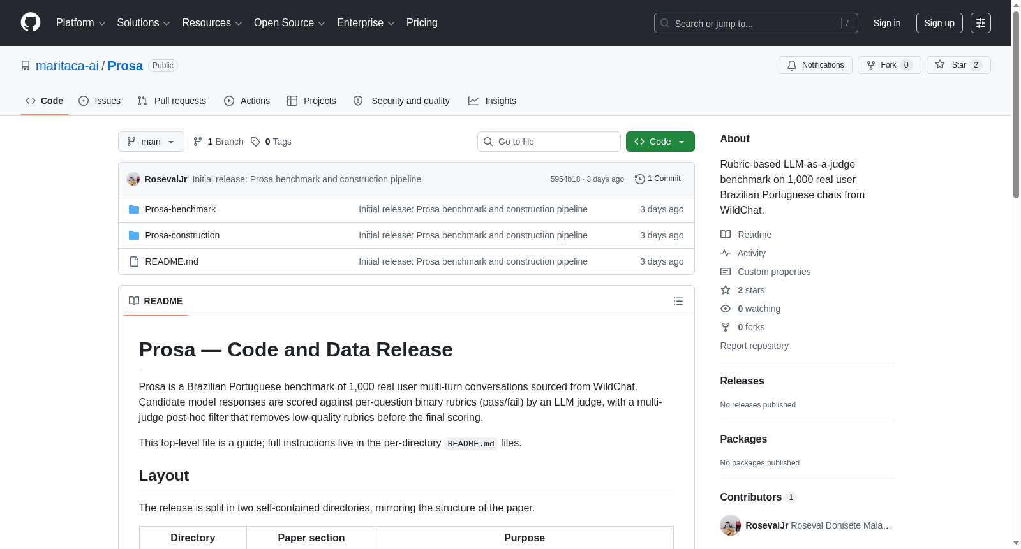Expand the Solutions menu
The width and height of the screenshot is (1021, 549).
click(144, 23)
